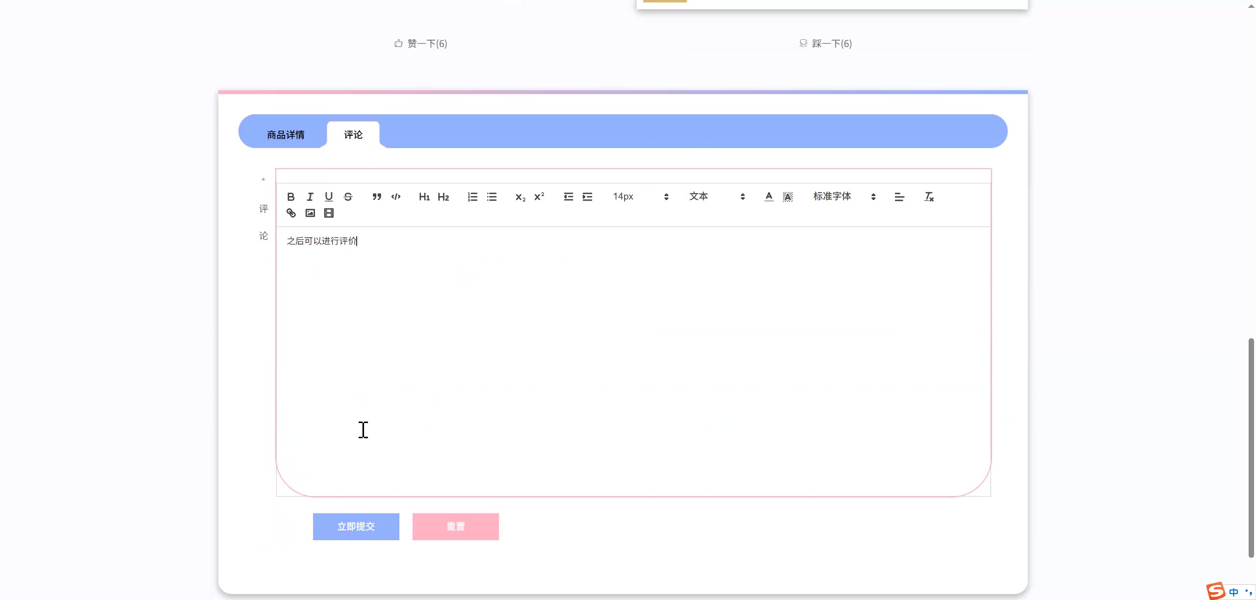Insert an image into comment

click(310, 213)
